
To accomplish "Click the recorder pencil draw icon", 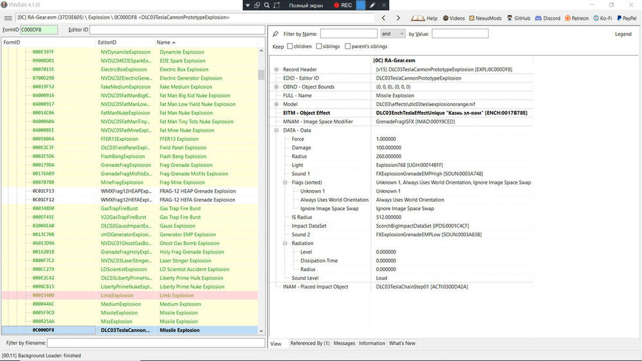I will click(x=372, y=5).
